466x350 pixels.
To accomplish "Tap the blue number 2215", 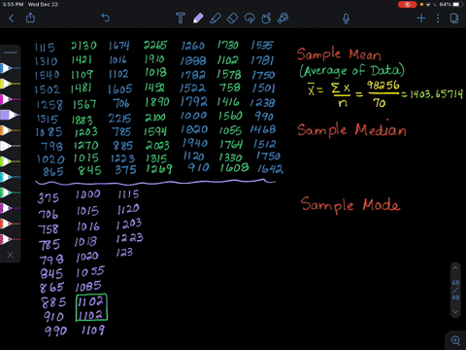I will [119, 118].
